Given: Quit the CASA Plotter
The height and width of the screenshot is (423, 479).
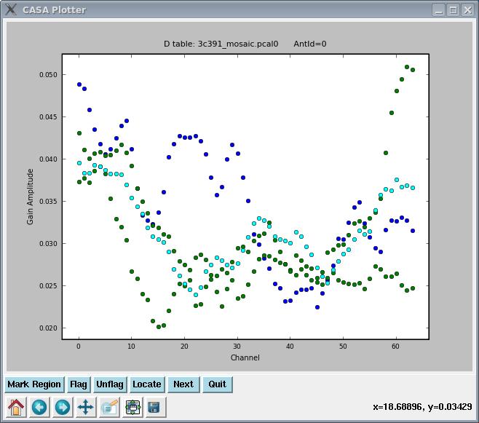Looking at the screenshot, I should pos(217,384).
